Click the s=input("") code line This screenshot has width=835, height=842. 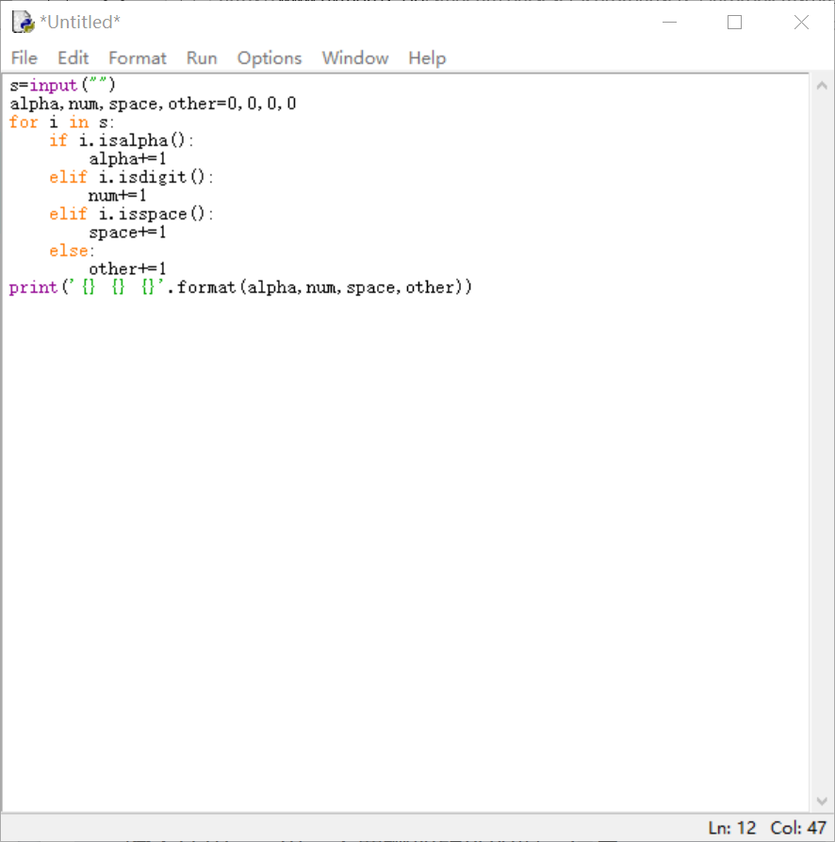coord(62,86)
